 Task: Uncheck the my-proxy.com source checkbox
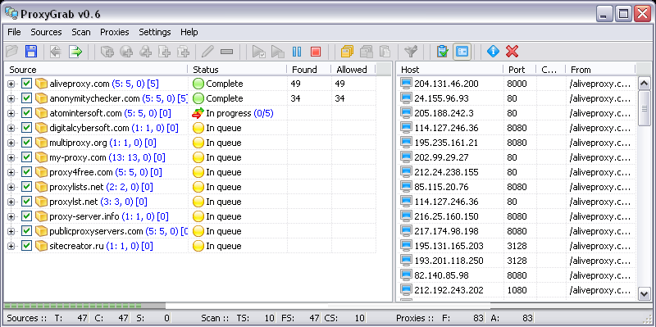click(26, 157)
